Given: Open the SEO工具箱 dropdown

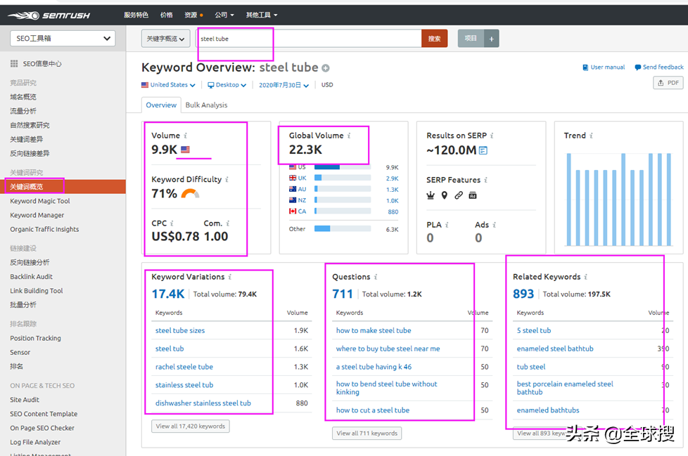Looking at the screenshot, I should pyautogui.click(x=63, y=39).
